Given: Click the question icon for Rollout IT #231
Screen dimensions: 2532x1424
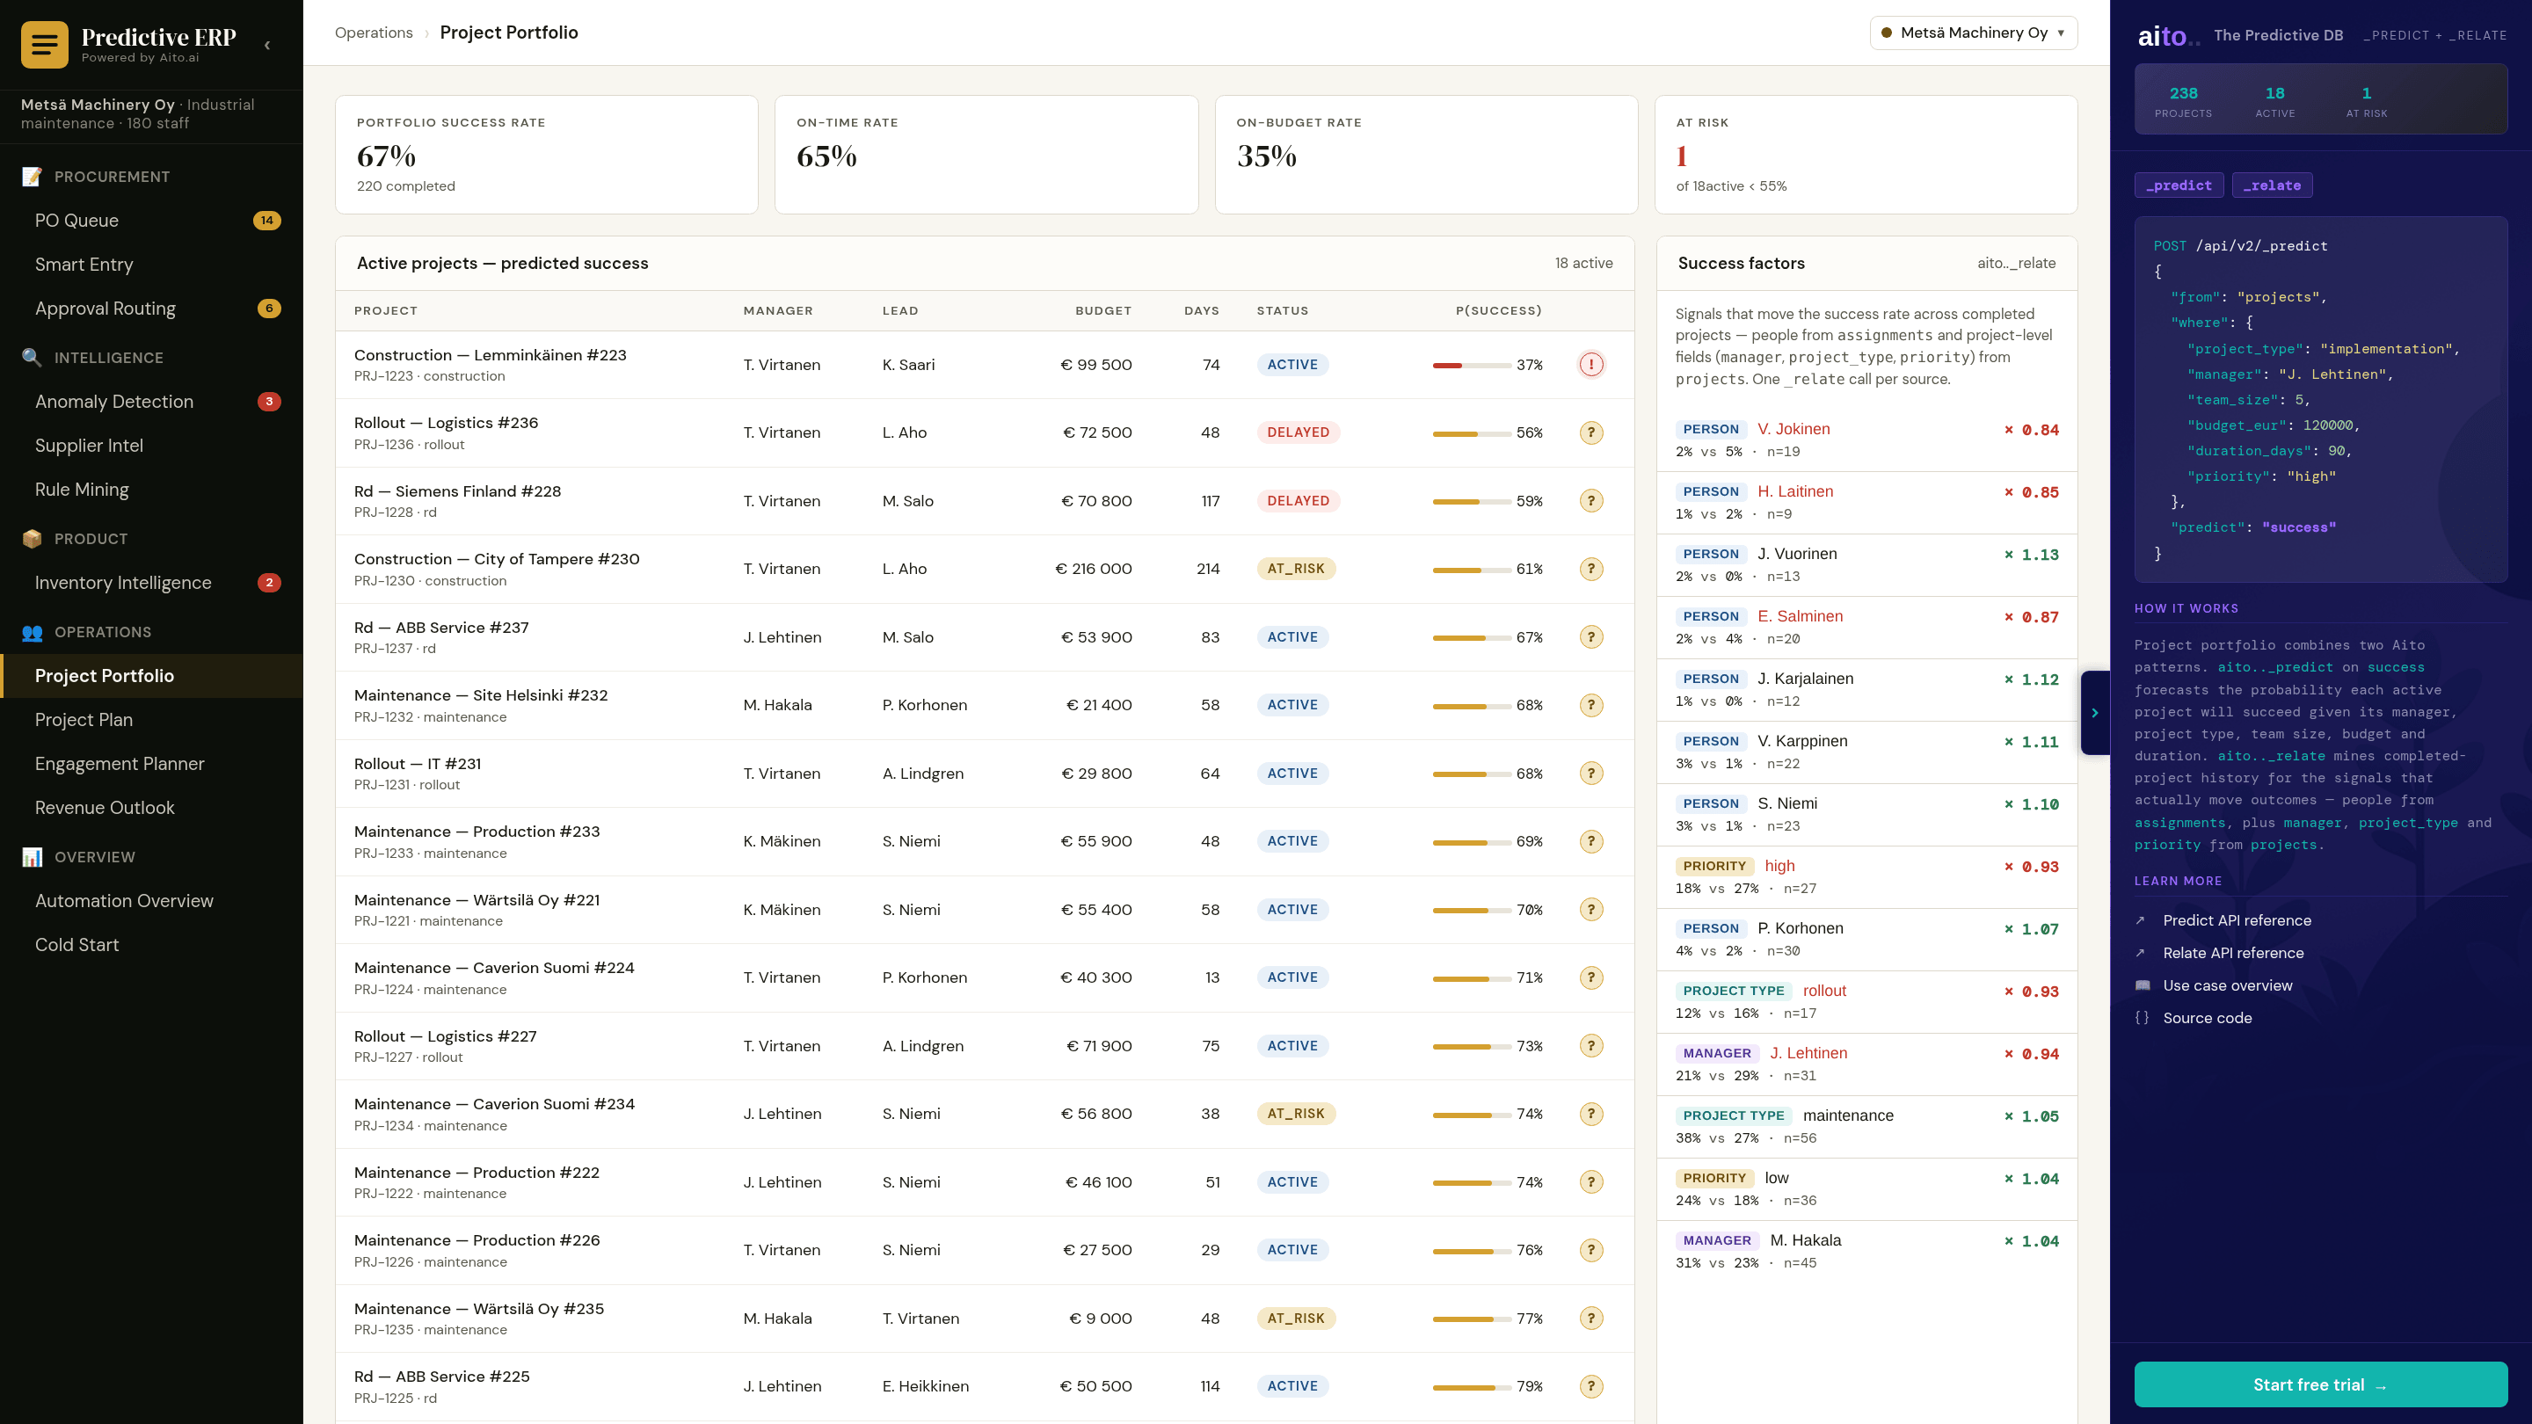Looking at the screenshot, I should pyautogui.click(x=1591, y=774).
